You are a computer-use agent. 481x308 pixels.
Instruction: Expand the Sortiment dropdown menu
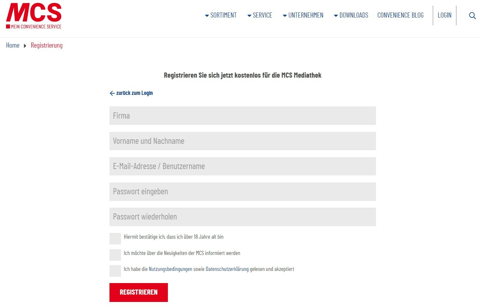pyautogui.click(x=221, y=15)
